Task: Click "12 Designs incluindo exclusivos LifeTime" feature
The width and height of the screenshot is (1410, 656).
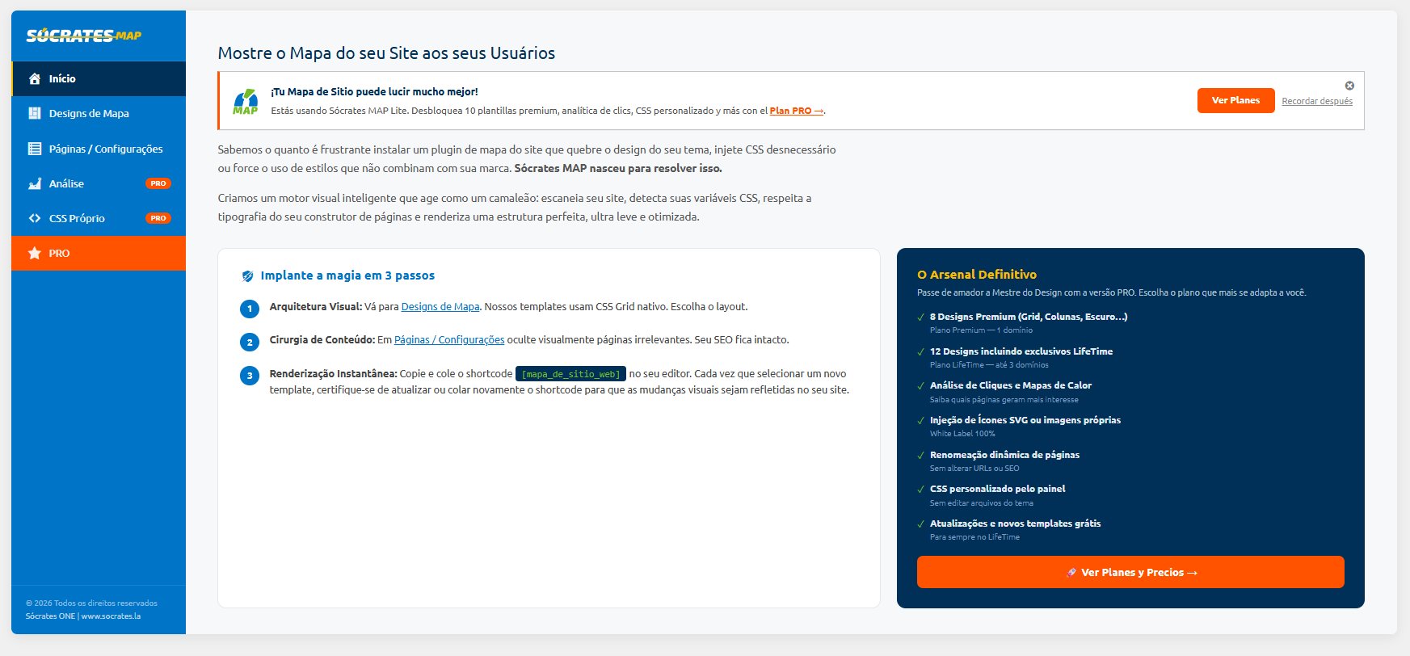Action: point(1021,351)
